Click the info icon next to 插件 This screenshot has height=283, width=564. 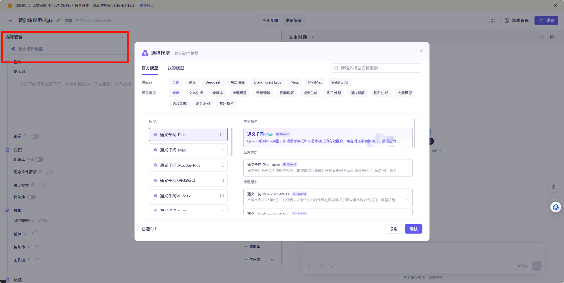pyautogui.click(x=25, y=234)
